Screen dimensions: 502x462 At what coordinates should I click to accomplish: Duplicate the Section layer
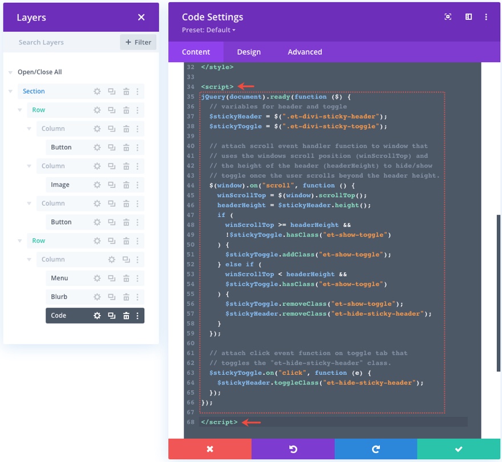(111, 92)
